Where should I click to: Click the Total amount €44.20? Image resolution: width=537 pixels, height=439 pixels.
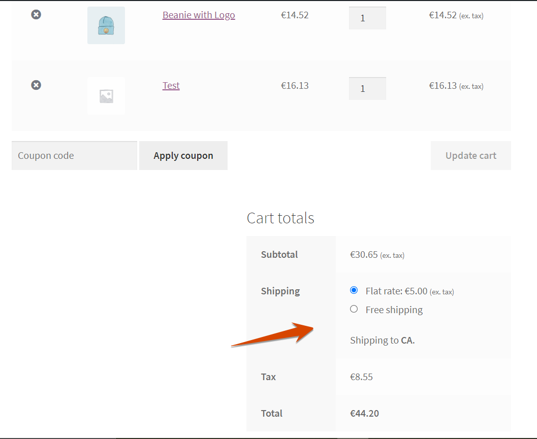coord(364,413)
